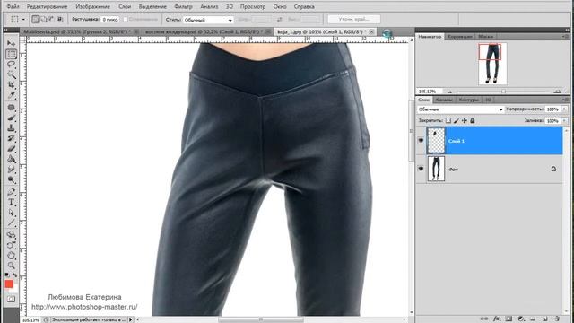This screenshot has width=574, height=323.
Task: Switch to the Маски tab
Action: [485, 37]
